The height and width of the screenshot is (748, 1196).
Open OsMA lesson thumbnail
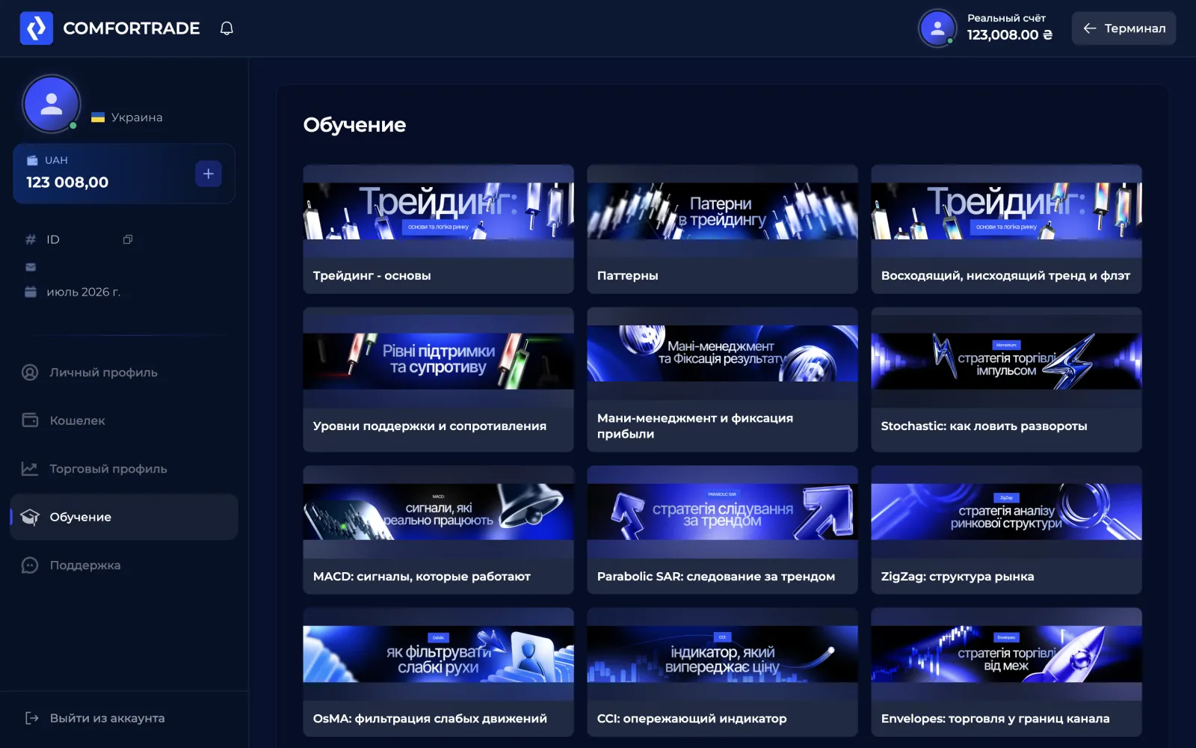(x=438, y=654)
